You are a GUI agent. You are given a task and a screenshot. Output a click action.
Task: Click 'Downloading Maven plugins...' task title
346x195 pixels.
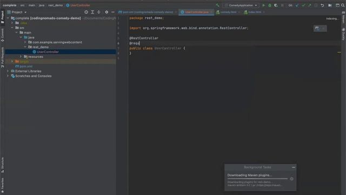[x=250, y=175]
